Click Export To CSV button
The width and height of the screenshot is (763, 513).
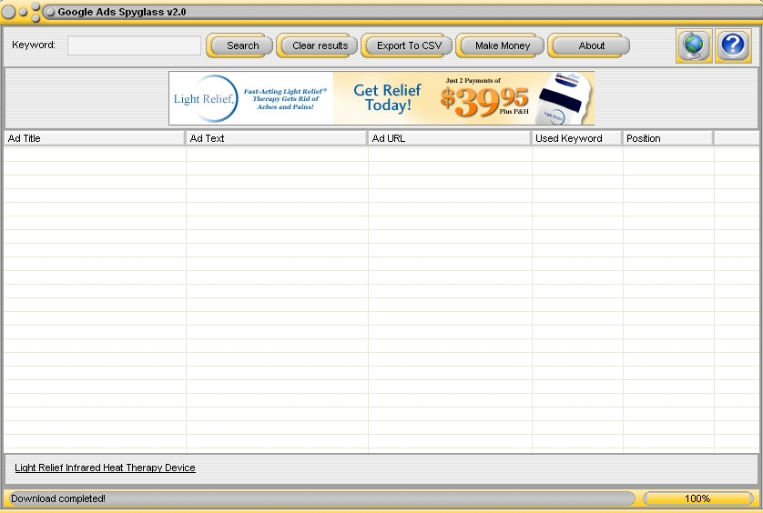406,45
